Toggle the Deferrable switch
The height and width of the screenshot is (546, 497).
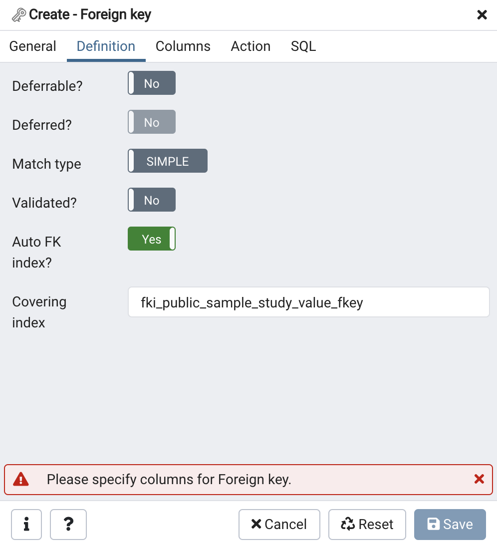pyautogui.click(x=152, y=83)
